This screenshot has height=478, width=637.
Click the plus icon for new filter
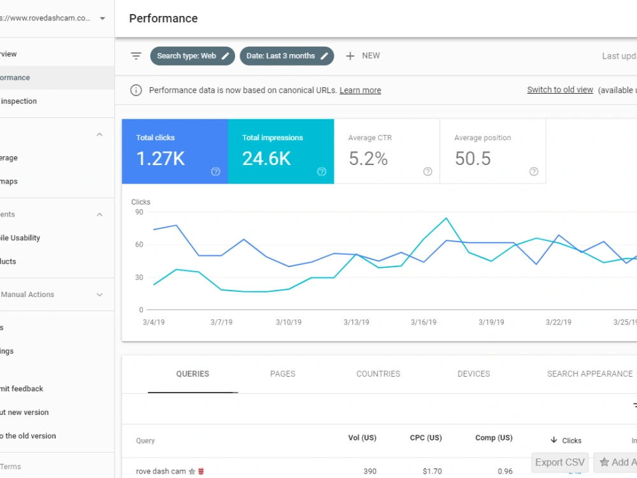(350, 56)
